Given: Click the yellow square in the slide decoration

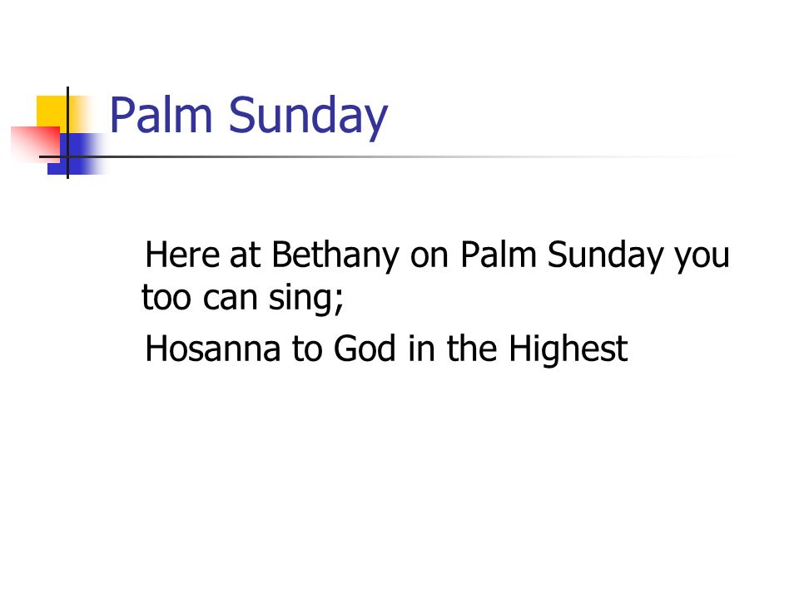Looking at the screenshot, I should click(x=55, y=112).
